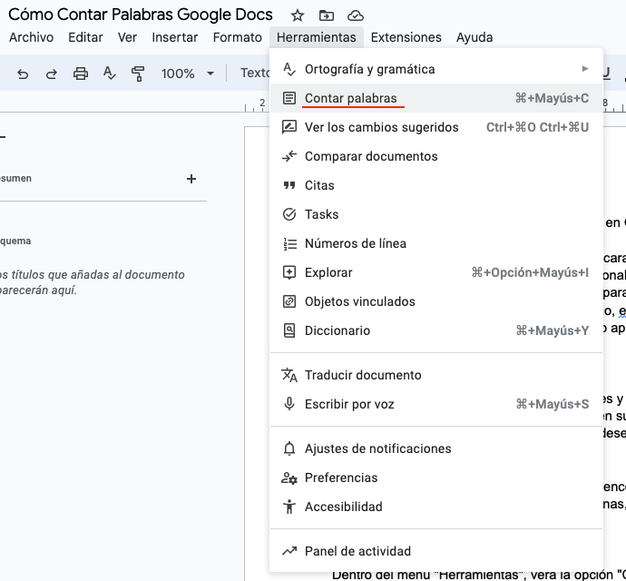Add a summary with the plus button
The height and width of the screenshot is (581, 626).
coord(191,179)
